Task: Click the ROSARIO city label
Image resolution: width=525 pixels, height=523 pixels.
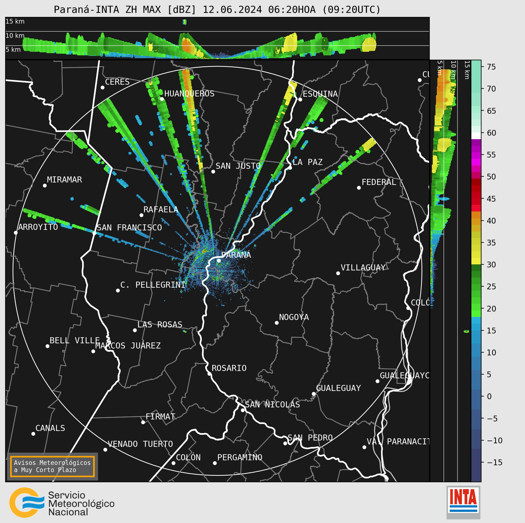Action: tap(229, 368)
